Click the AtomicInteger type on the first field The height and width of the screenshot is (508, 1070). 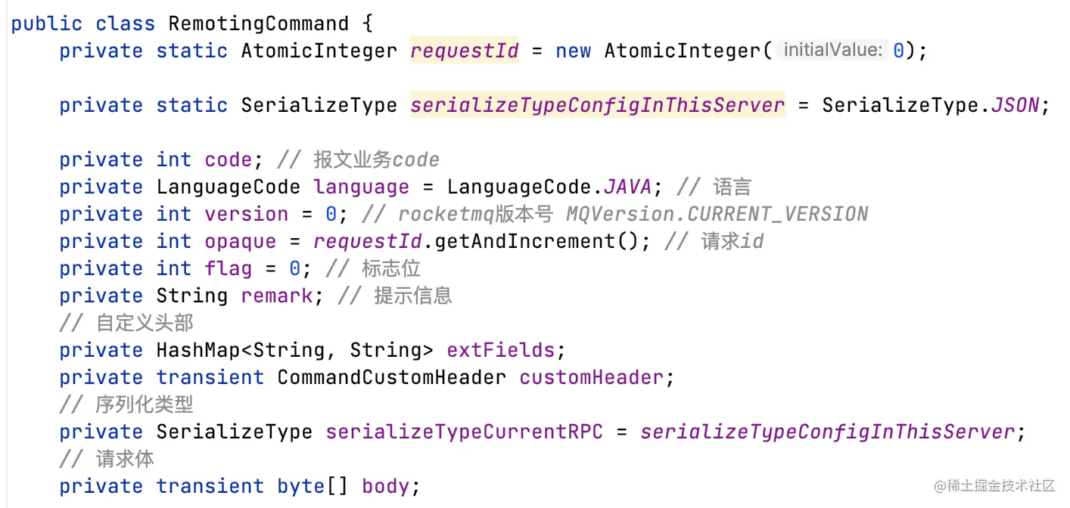tap(318, 50)
